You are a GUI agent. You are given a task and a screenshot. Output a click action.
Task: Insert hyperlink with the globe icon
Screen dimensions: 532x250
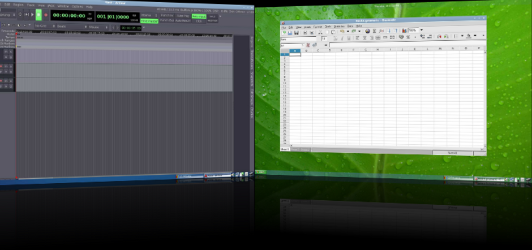tap(367, 31)
